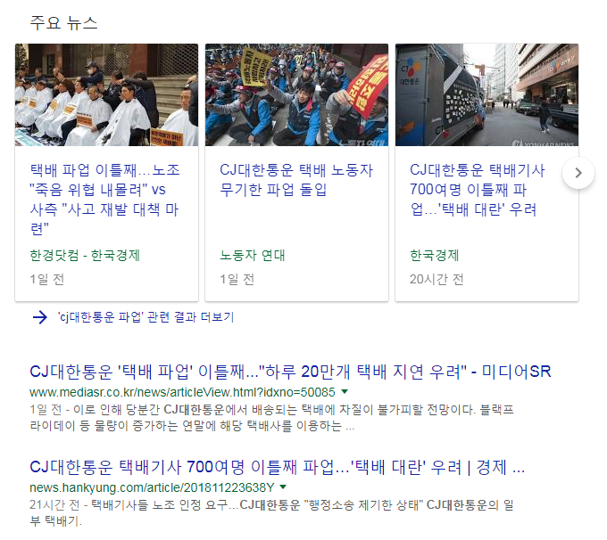Click the www.mediasr.co.kr article URL
The image size is (607, 540).
click(182, 392)
